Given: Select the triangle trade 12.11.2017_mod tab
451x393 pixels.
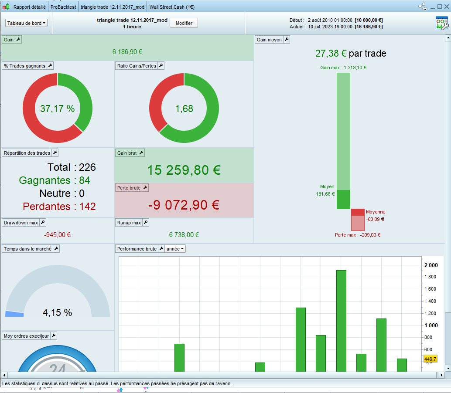Looking at the screenshot, I should coord(113,7).
